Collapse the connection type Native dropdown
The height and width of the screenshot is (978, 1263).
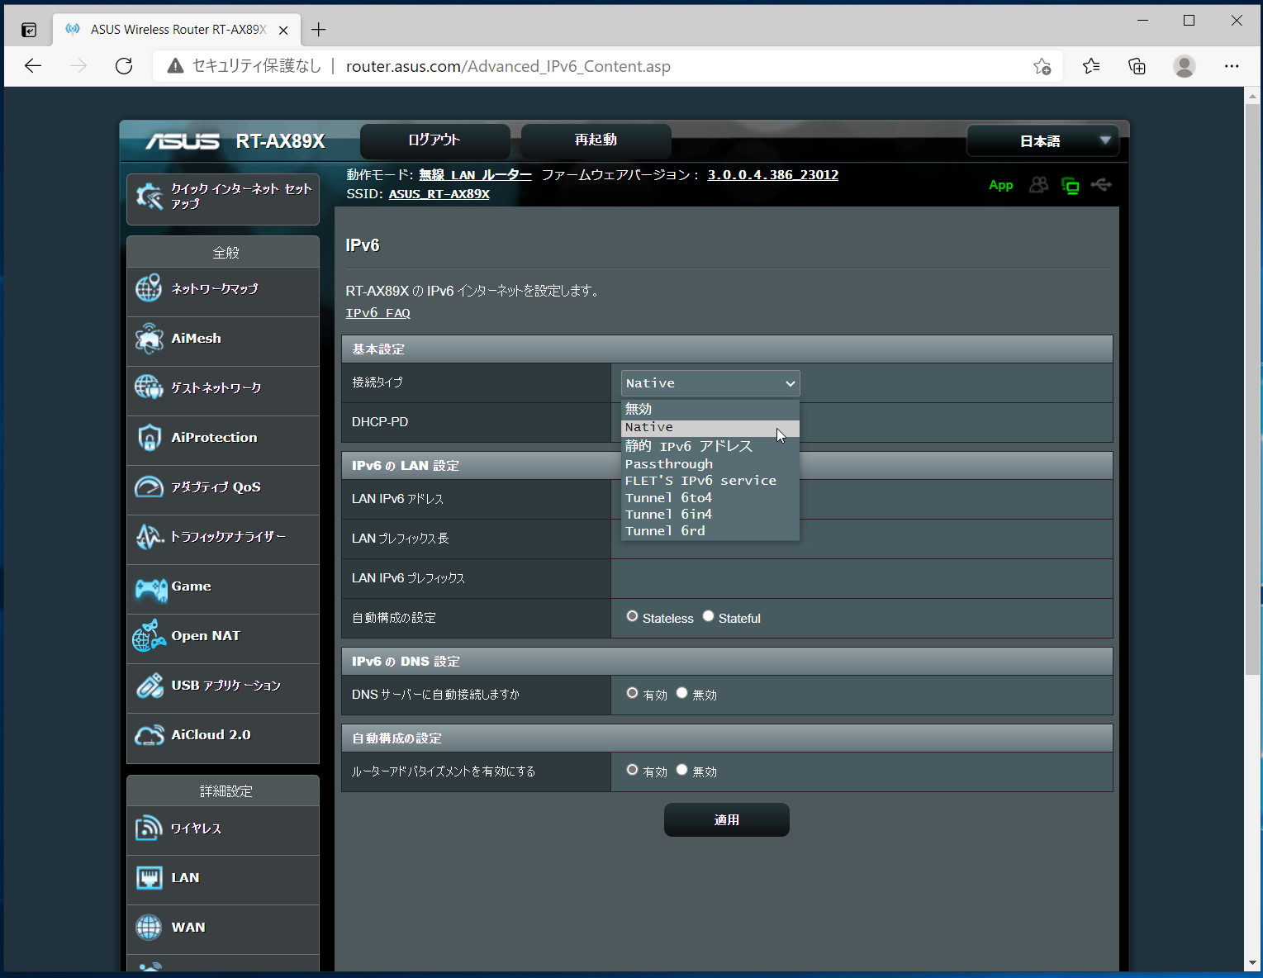[x=710, y=383]
